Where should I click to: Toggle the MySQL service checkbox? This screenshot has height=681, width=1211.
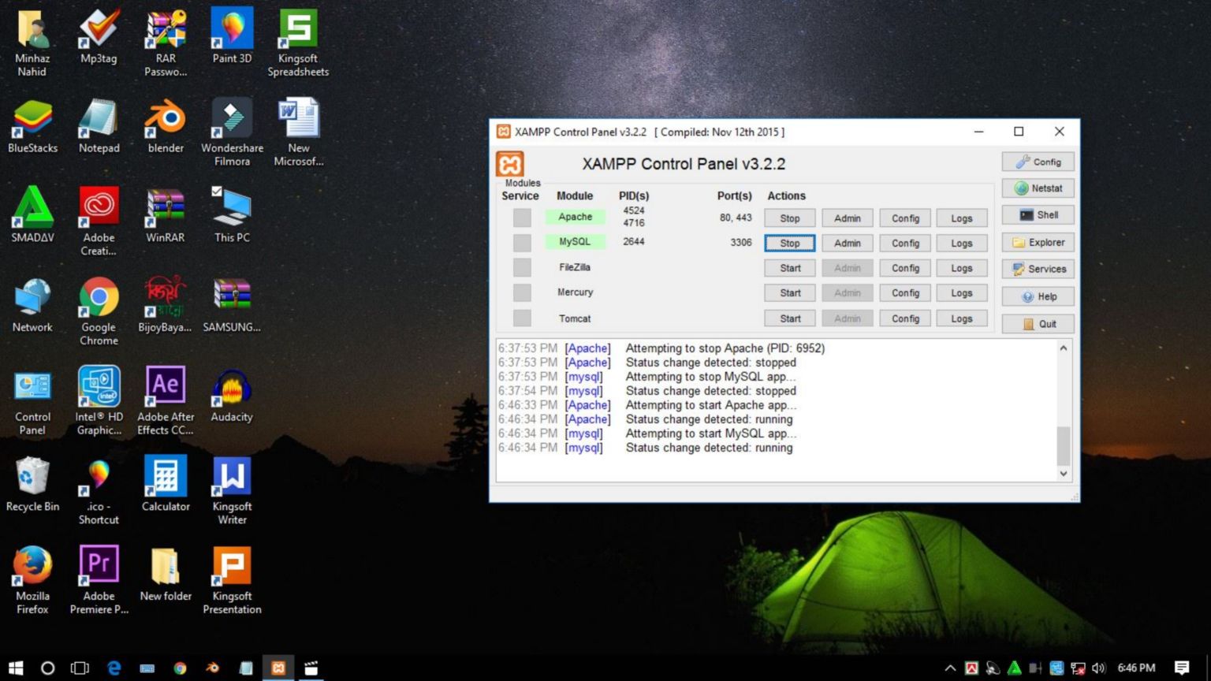tap(522, 243)
